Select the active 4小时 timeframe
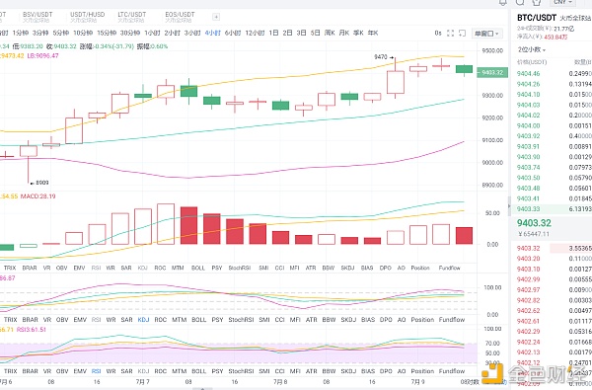Image resolution: width=592 pixels, height=390 pixels. coord(213,33)
